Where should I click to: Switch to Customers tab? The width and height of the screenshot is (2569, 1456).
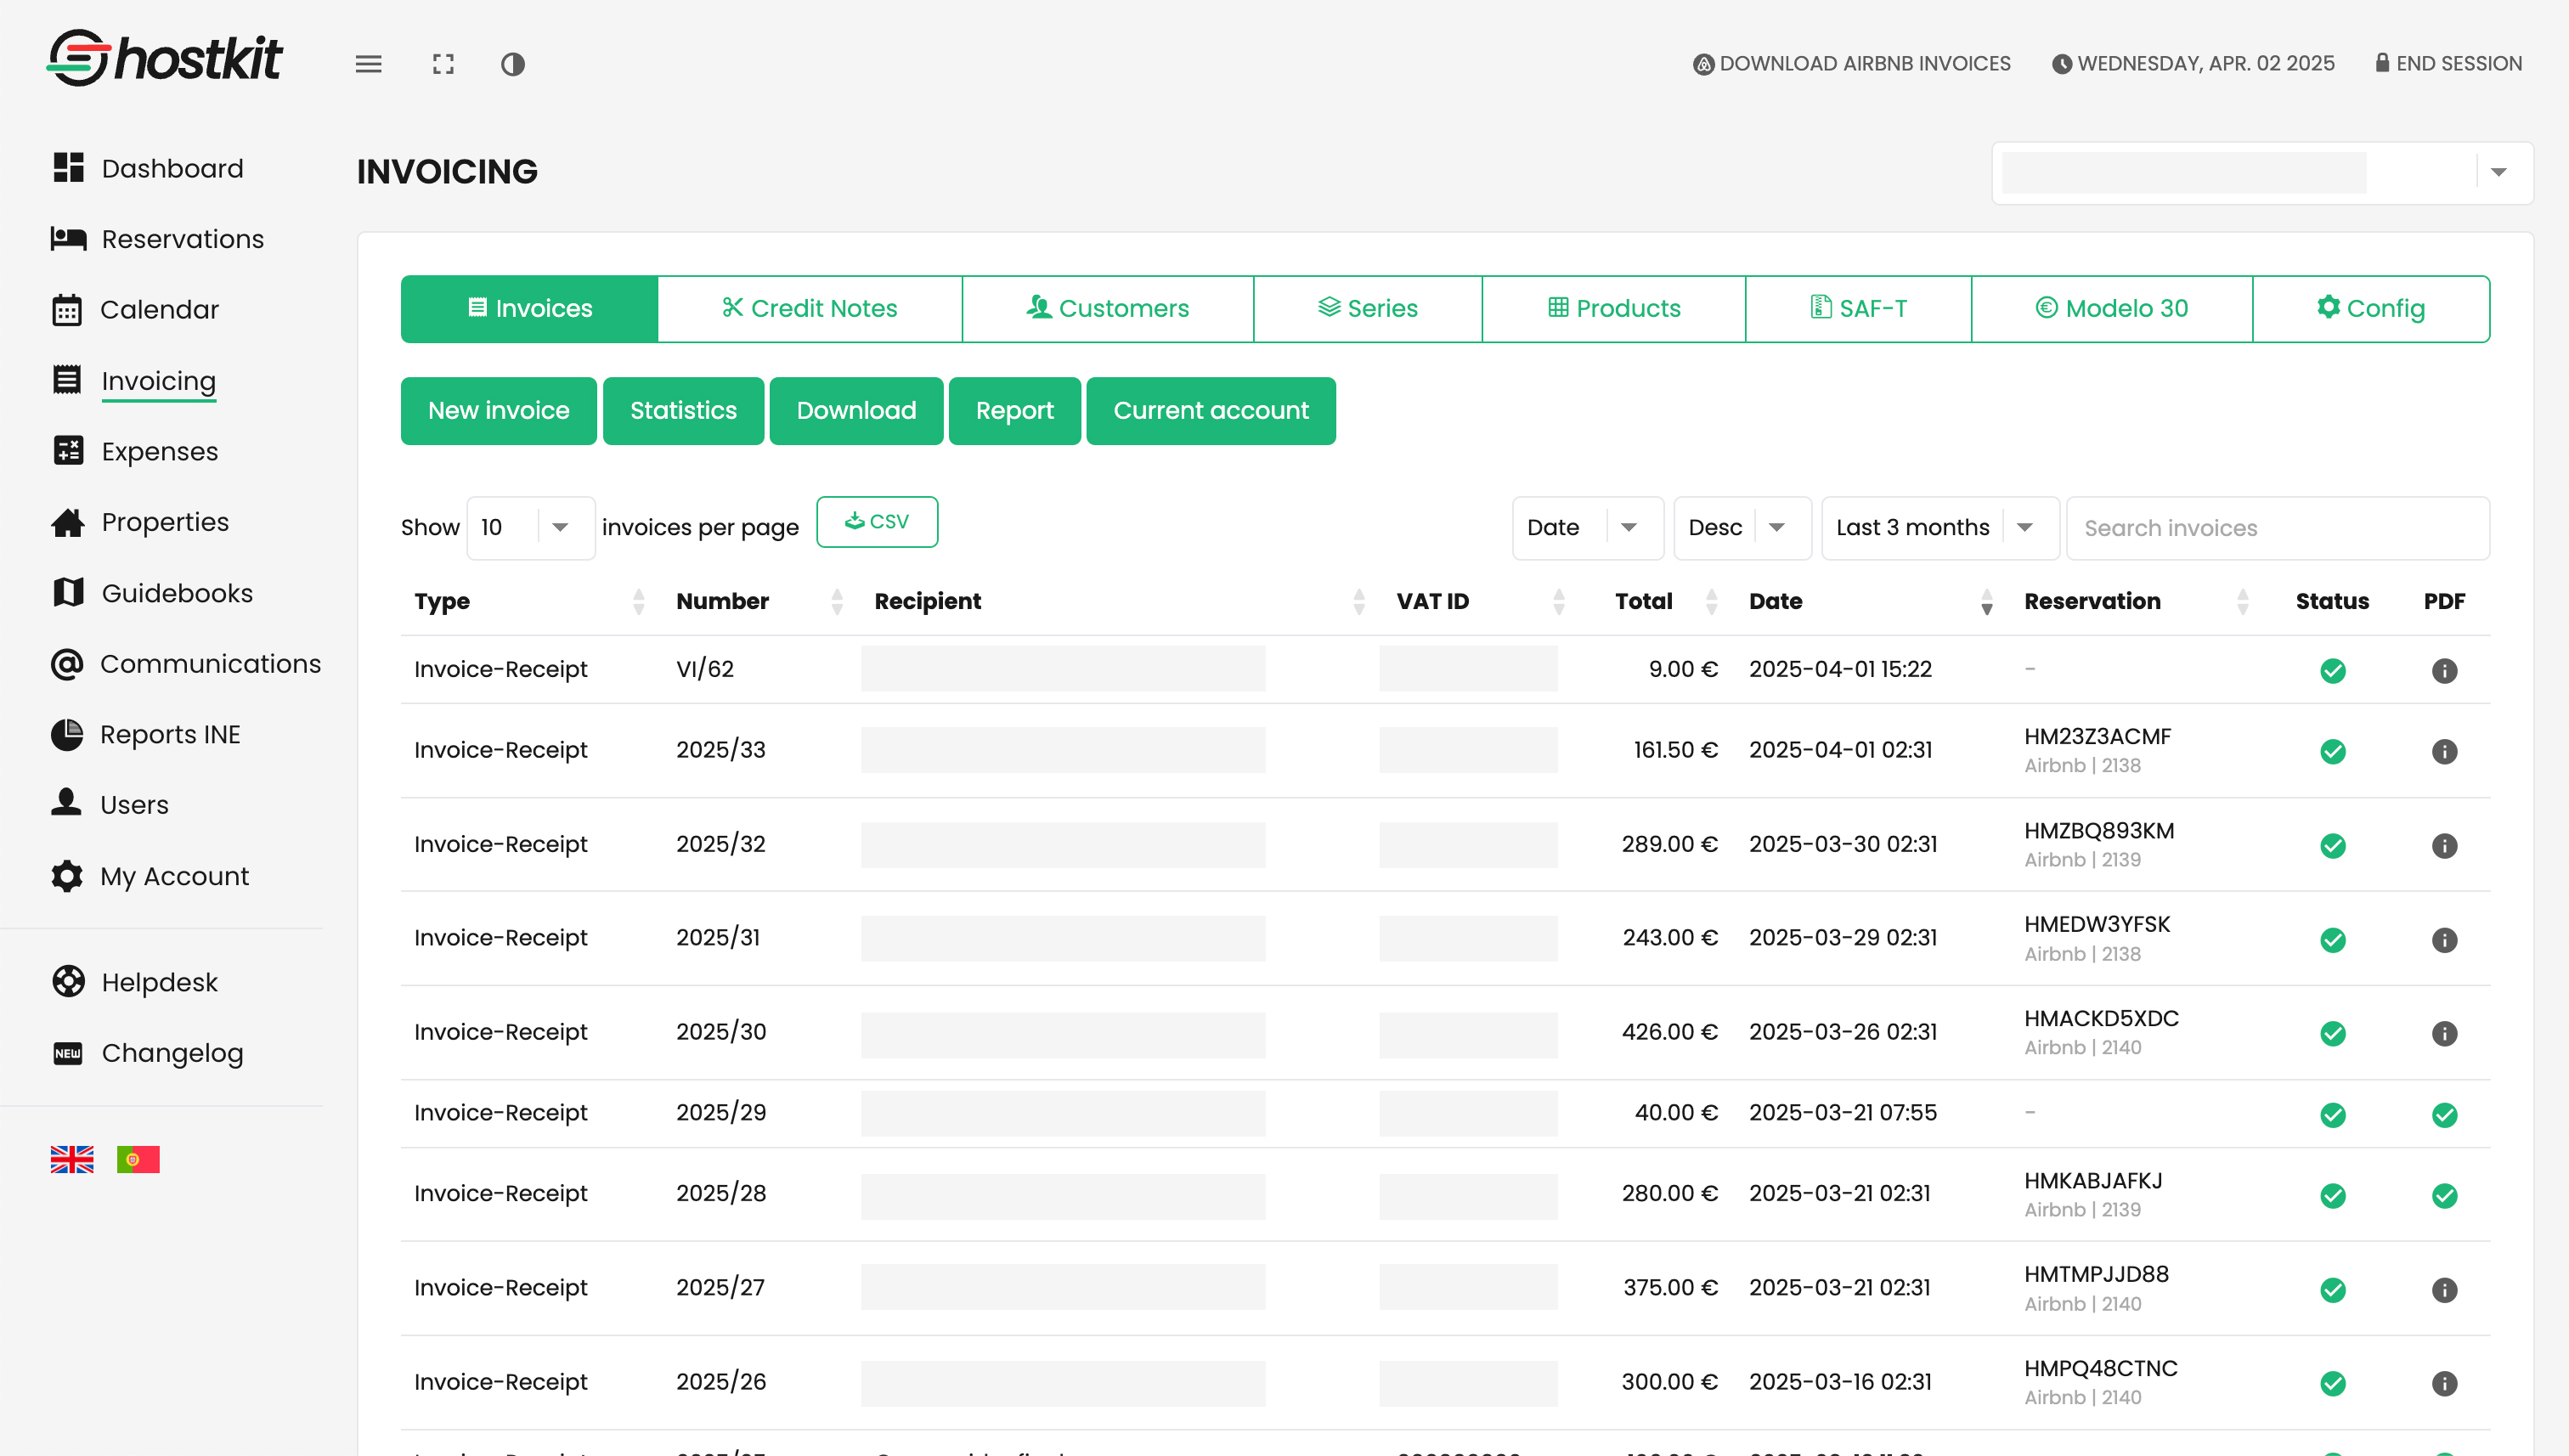1108,309
